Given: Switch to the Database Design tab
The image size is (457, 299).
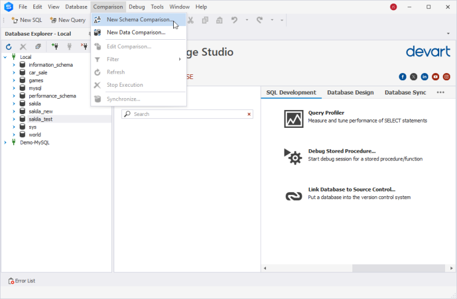Looking at the screenshot, I should click(x=350, y=93).
